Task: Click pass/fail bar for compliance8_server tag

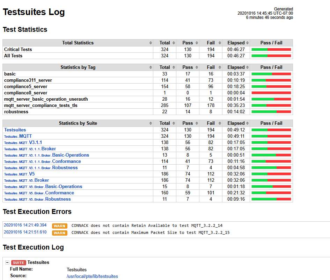Action: point(271,93)
